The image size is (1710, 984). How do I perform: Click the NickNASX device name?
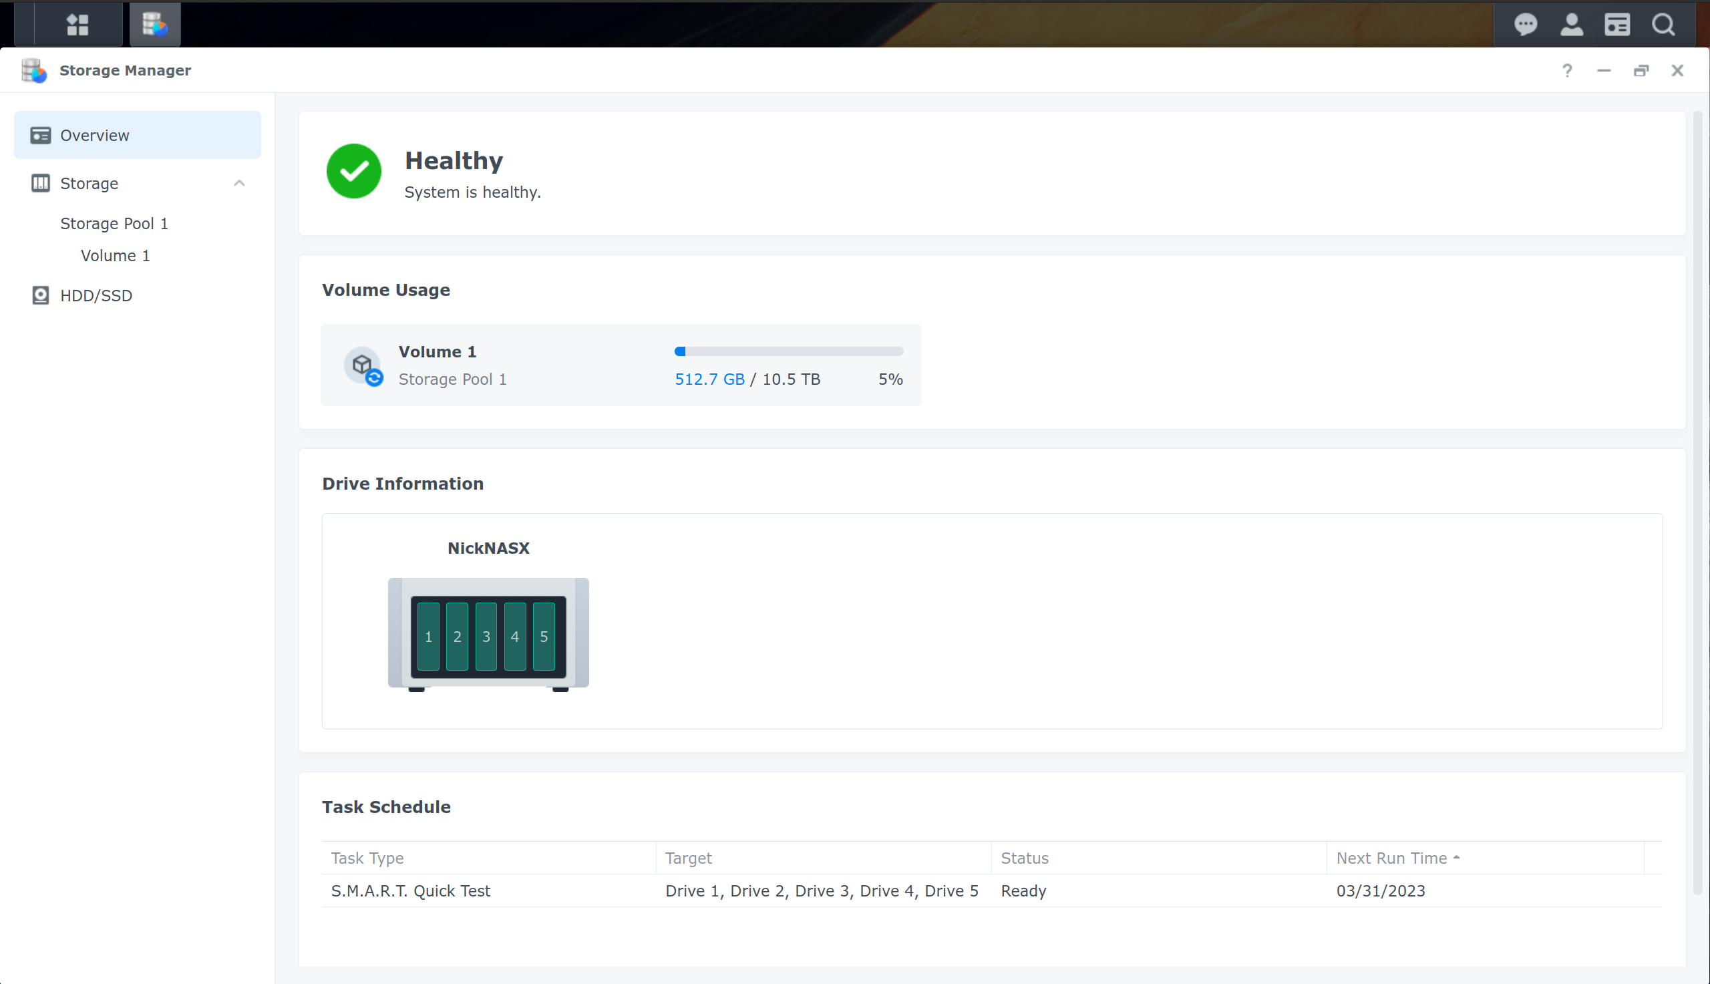click(x=488, y=548)
